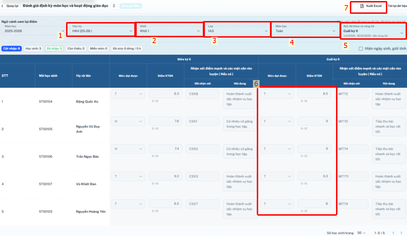Screen dimensions: 407x236
Task: Click the pin icon beside page title
Action: [x=114, y=6]
